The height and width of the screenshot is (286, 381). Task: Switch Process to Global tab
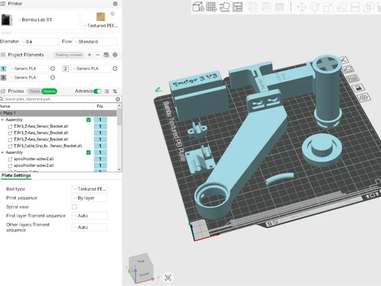[34, 91]
